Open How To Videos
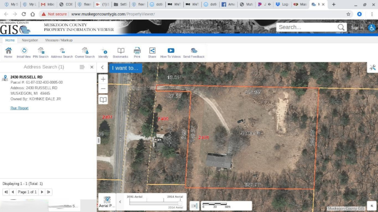 pyautogui.click(x=170, y=52)
